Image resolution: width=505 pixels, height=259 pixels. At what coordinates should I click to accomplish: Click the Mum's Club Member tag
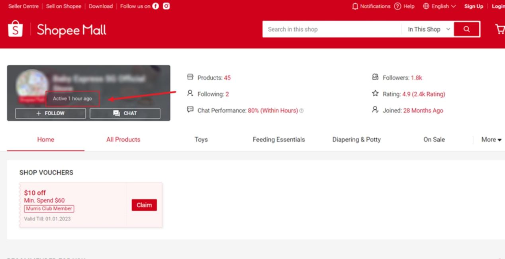click(x=49, y=208)
